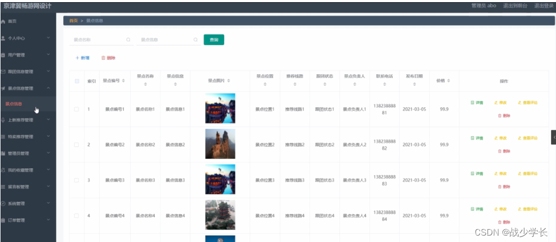Sort table by 景点编号 column arrows
The image size is (556, 242).
click(124, 81)
